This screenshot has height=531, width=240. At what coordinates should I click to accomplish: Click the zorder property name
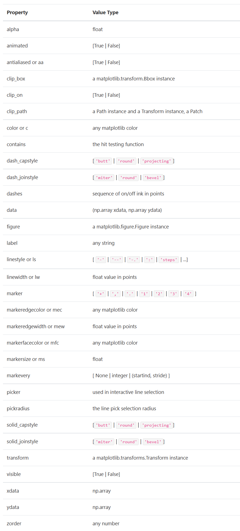coord(14,524)
